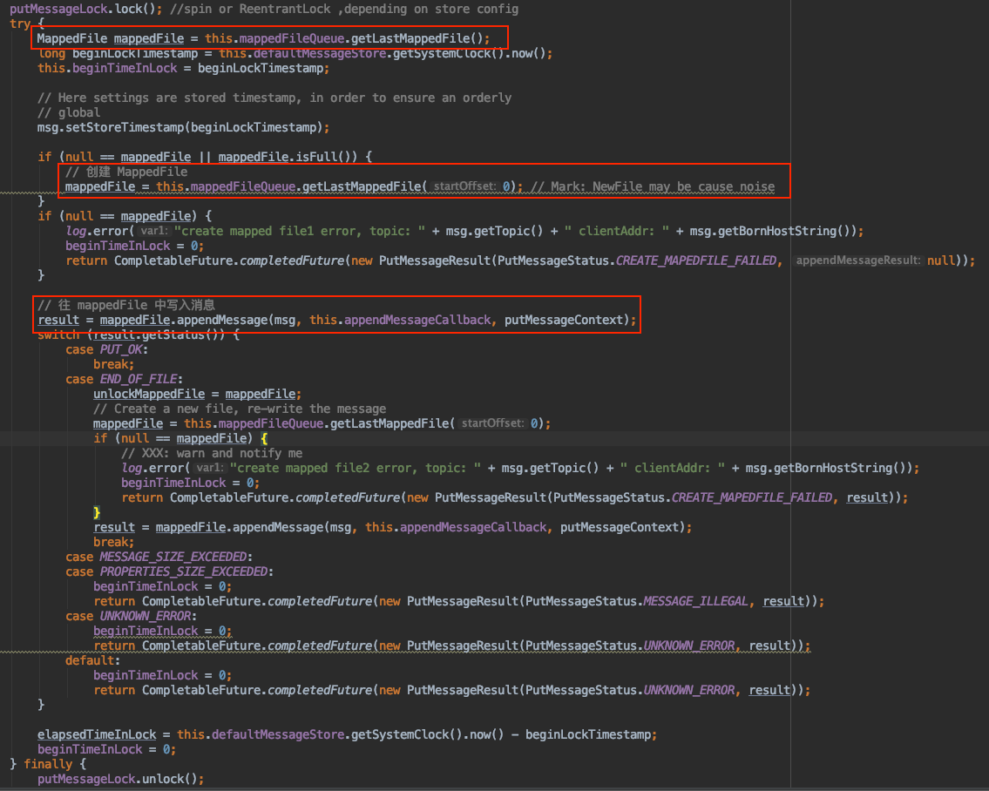
Task: Click the comment "// Create a new file, re-write the message"
Action: point(240,409)
